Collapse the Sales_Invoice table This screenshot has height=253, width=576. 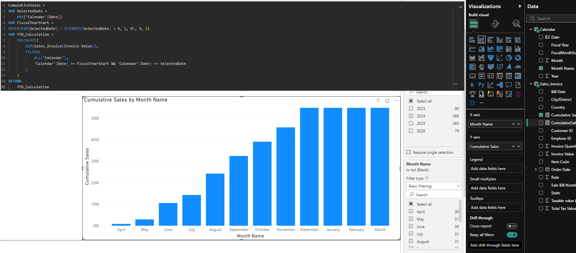531,84
